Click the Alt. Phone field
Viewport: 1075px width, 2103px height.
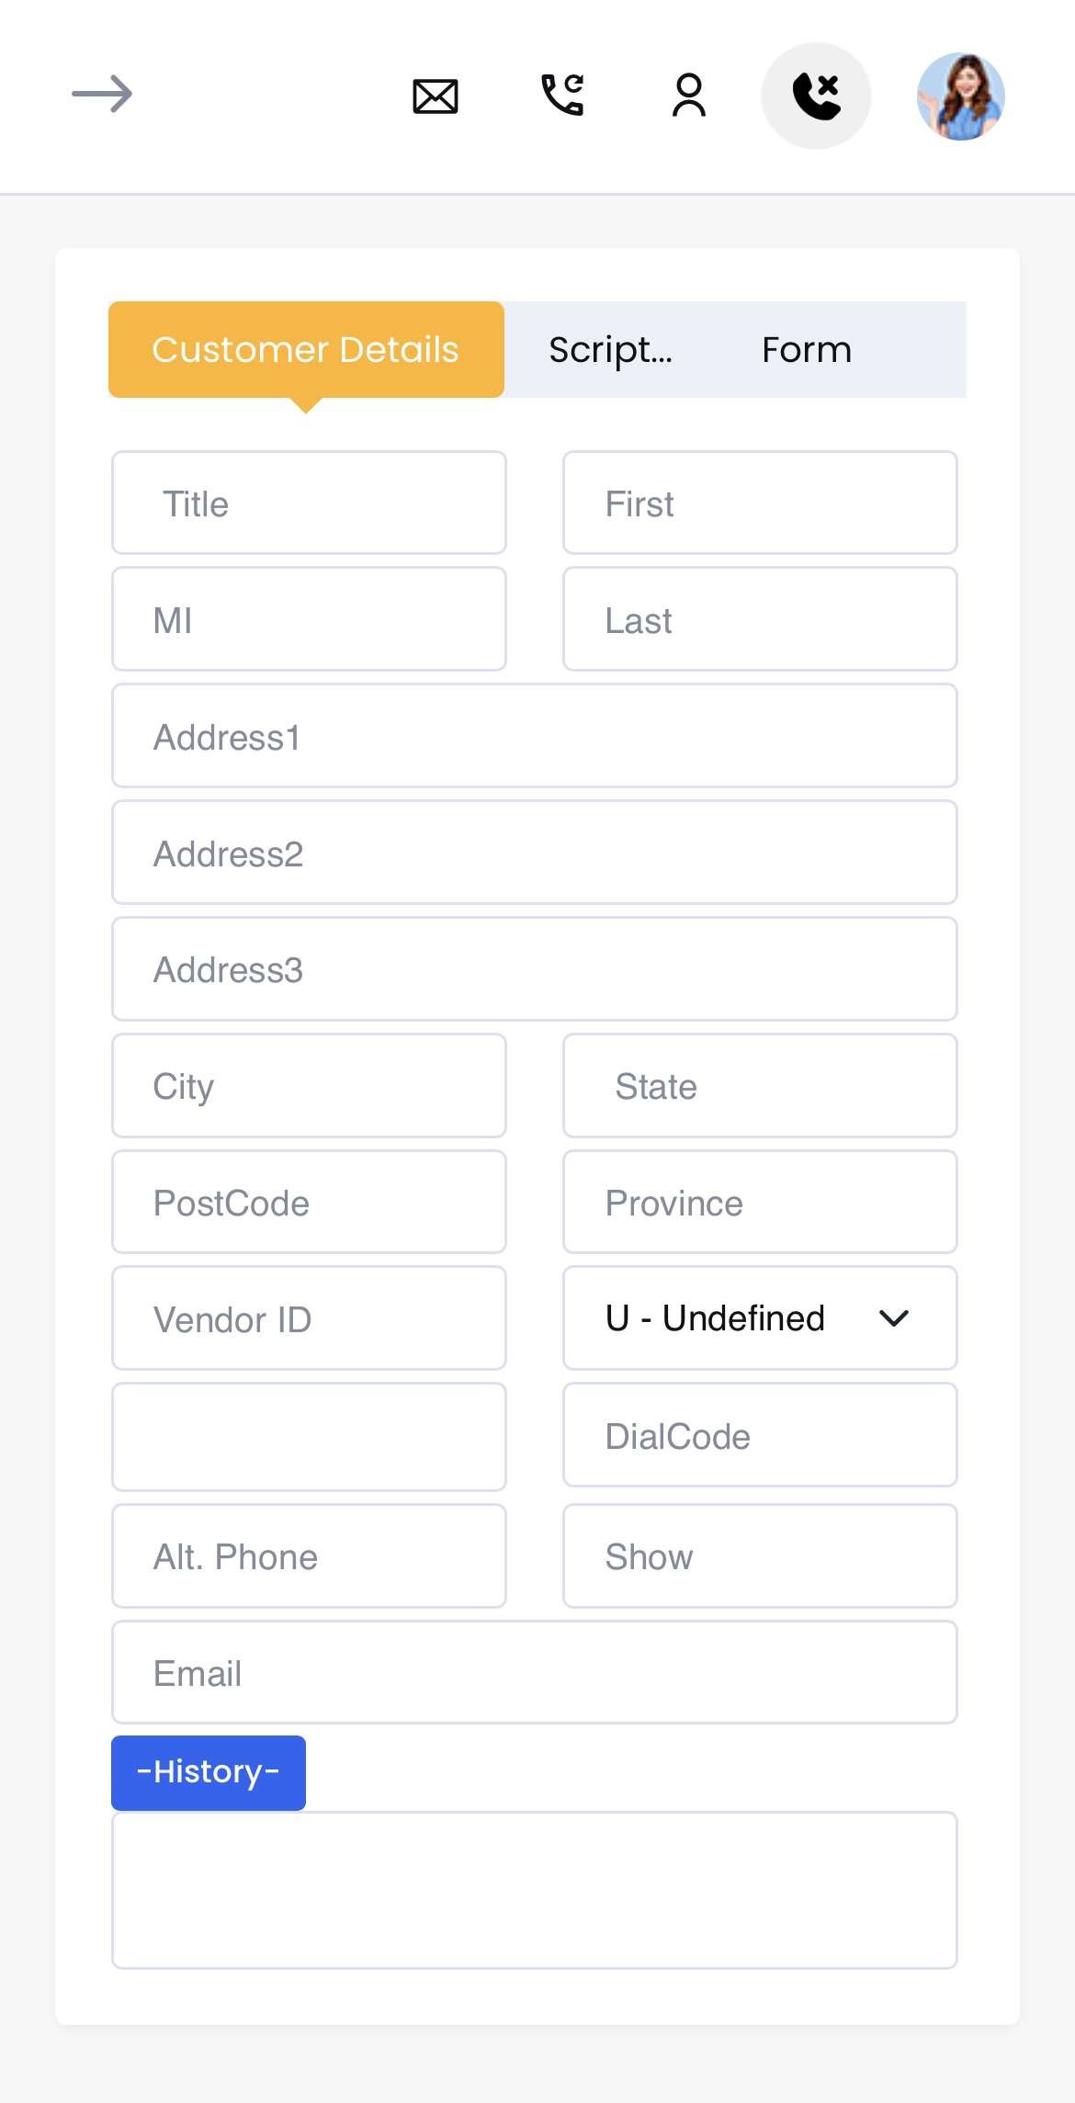[x=308, y=1556]
